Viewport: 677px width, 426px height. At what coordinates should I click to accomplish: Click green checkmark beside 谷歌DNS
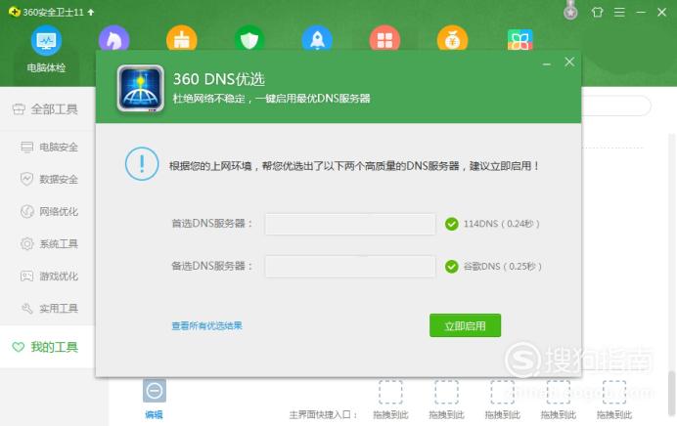pos(452,267)
